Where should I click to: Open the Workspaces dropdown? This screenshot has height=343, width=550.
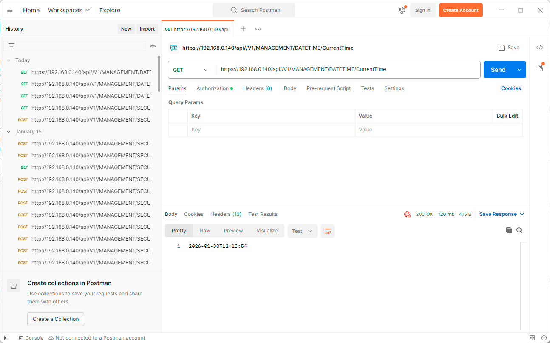point(69,10)
